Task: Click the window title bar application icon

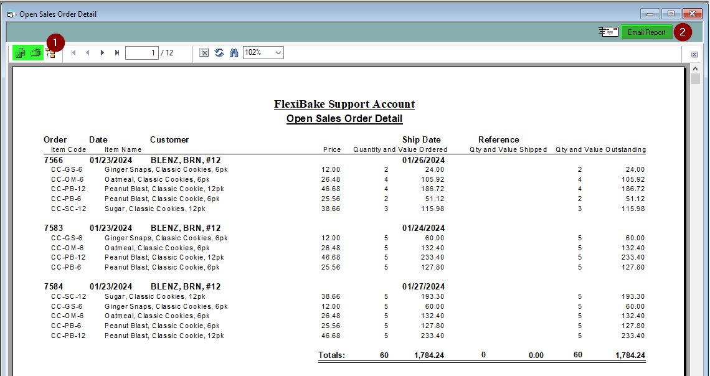Action: [11, 14]
